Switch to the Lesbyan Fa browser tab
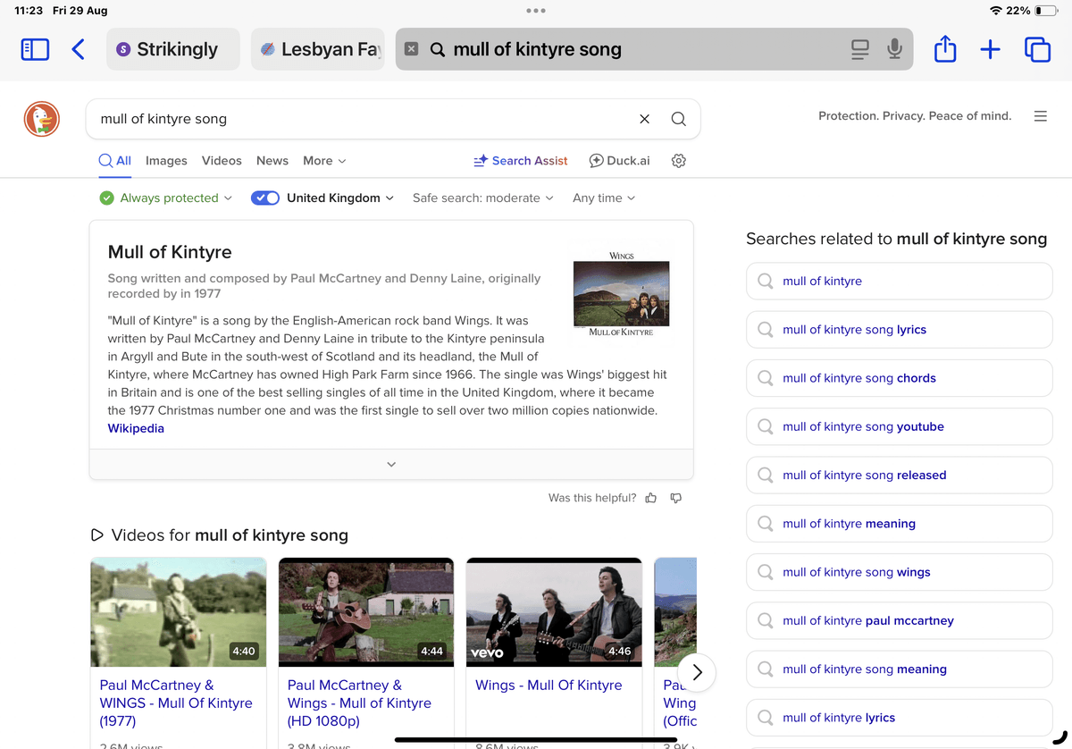Screen dimensions: 1072x749 click(x=318, y=49)
